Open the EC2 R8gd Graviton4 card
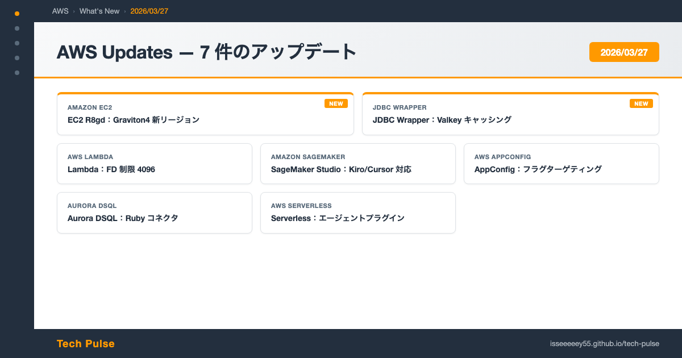 coord(205,114)
